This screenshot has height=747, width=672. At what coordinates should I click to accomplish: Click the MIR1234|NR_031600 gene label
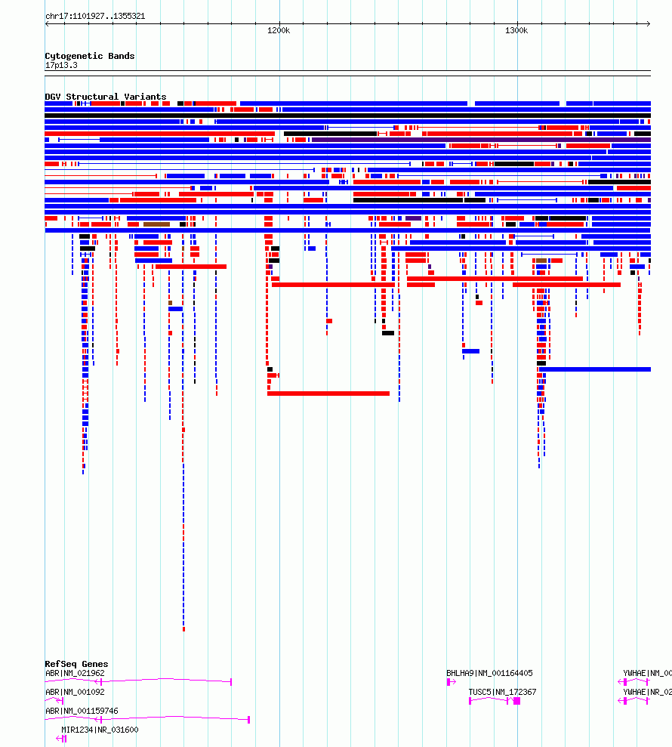(100, 730)
